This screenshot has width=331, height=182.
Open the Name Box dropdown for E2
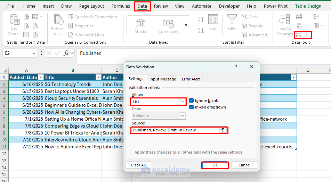[34, 53]
